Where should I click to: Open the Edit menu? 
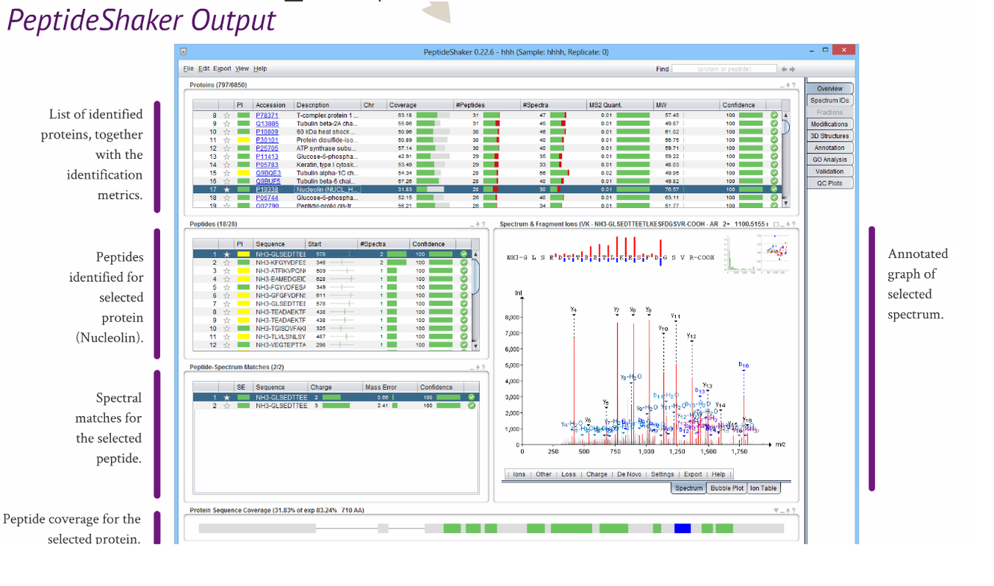pyautogui.click(x=203, y=69)
